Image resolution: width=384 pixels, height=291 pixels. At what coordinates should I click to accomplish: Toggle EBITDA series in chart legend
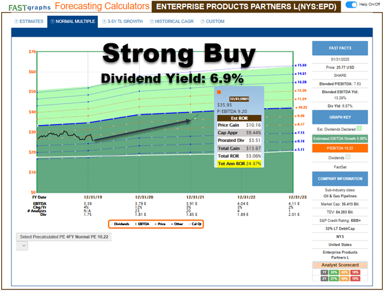click(142, 224)
